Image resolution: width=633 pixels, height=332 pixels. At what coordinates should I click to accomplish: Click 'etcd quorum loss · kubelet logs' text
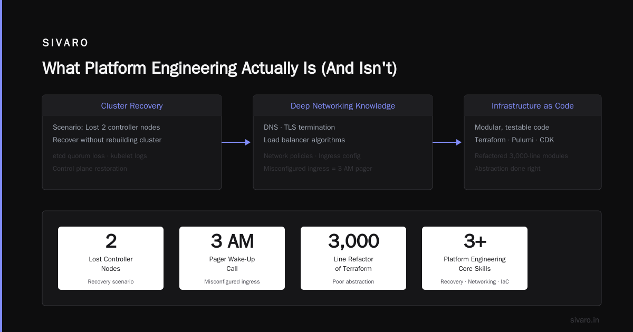100,156
